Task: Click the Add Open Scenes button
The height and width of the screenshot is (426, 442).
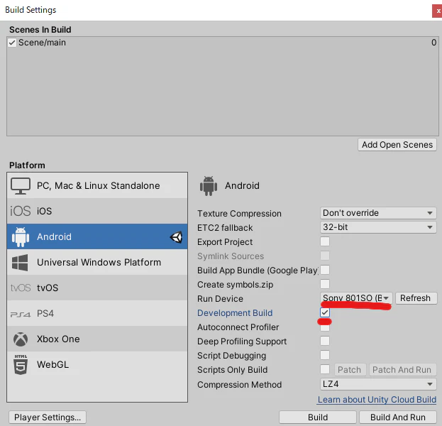Action: coord(397,145)
